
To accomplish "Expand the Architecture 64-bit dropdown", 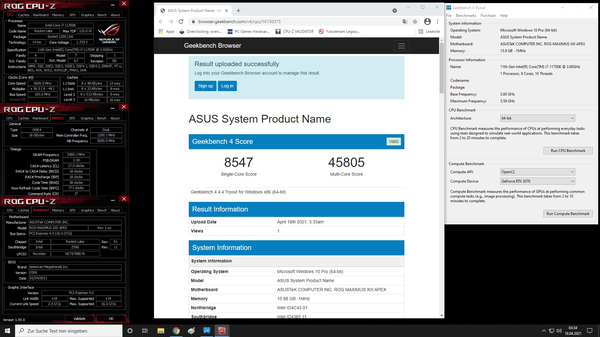I will [537, 118].
